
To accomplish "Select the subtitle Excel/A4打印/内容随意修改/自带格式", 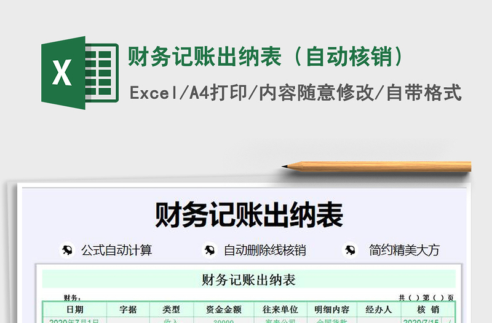I will coord(296,93).
